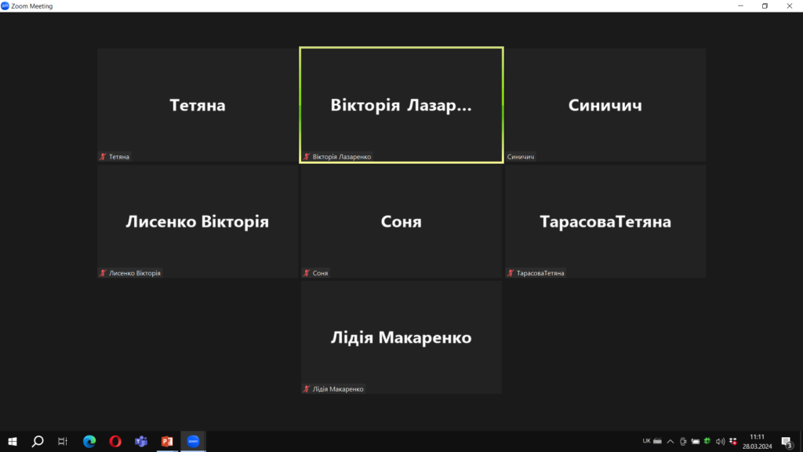
Task: Click Zoom logo in title bar
Action: click(5, 5)
